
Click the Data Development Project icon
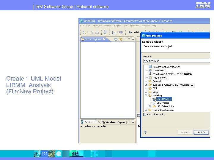click(x=150, y=67)
